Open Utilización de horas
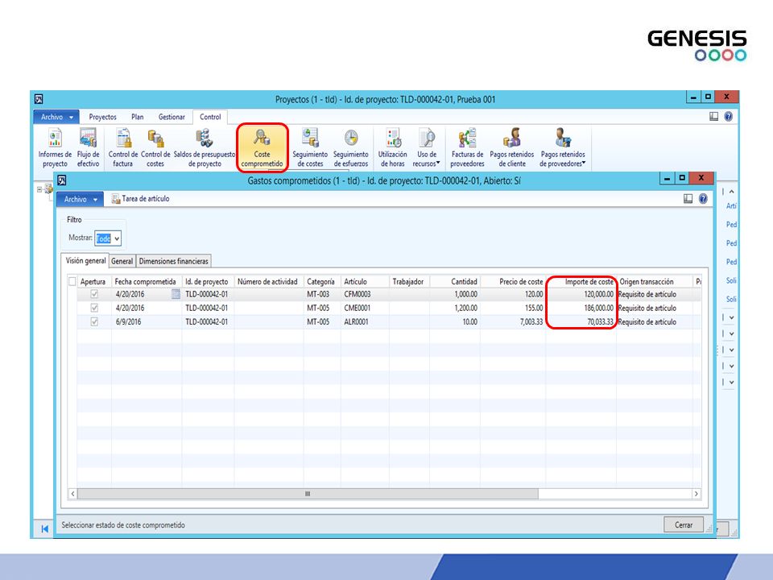 coord(392,148)
